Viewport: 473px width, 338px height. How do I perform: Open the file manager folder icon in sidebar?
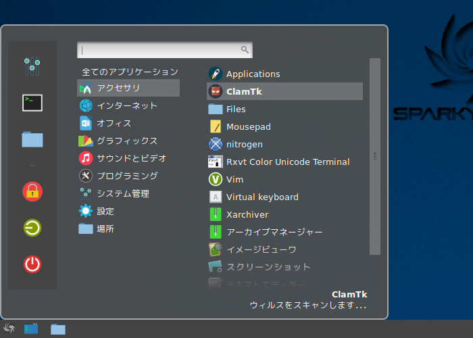tap(32, 139)
